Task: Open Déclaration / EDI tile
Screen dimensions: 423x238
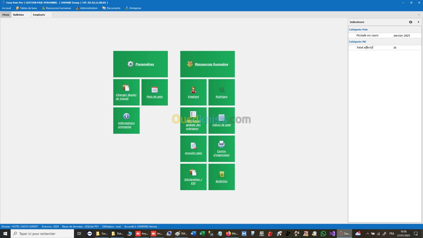Action: coord(193,177)
